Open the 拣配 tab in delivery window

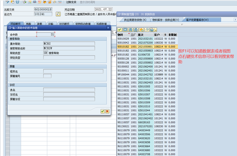28,24
